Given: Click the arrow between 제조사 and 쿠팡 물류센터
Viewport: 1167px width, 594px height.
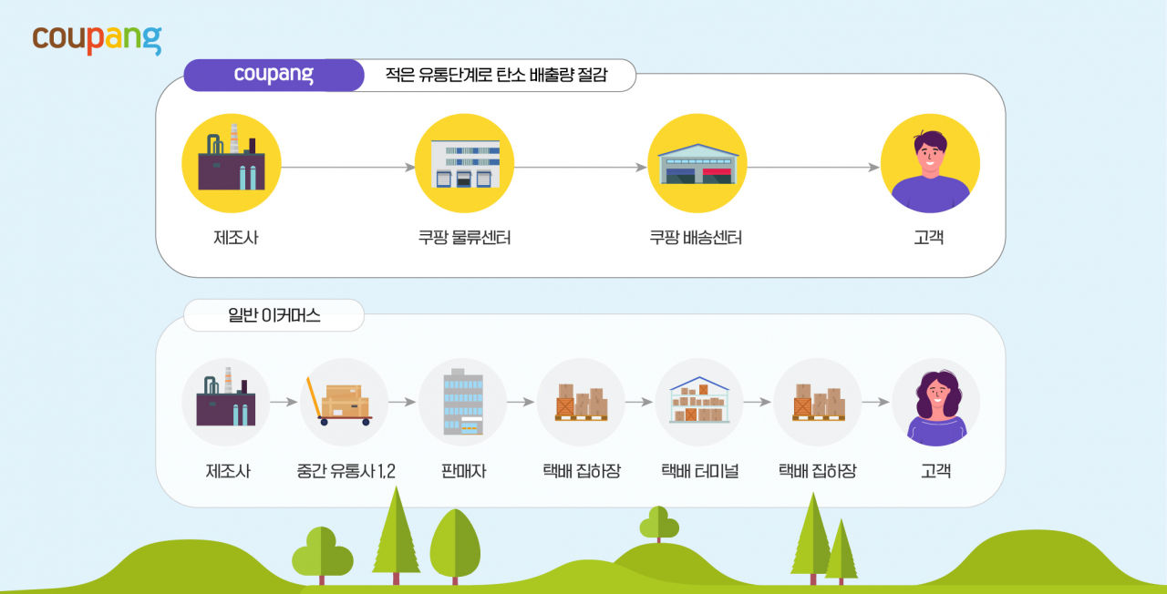Looking at the screenshot, I should (347, 168).
